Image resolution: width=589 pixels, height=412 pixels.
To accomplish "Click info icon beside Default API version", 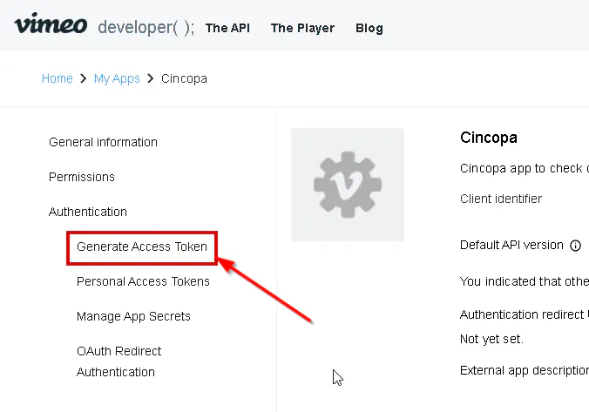I will click(575, 246).
